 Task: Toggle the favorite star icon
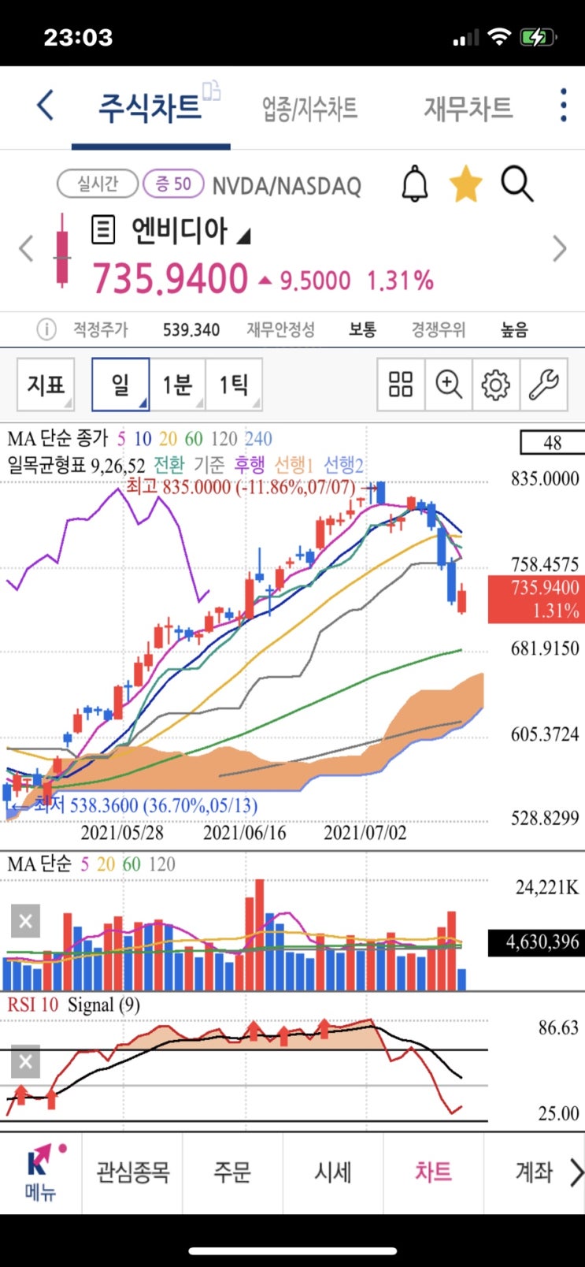pos(465,184)
